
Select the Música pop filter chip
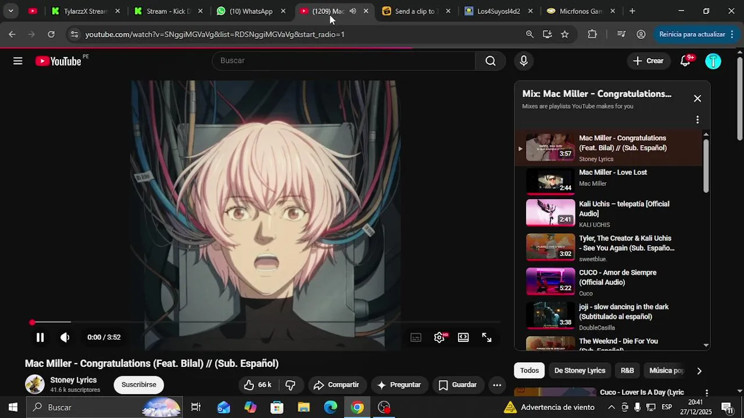pyautogui.click(x=666, y=370)
